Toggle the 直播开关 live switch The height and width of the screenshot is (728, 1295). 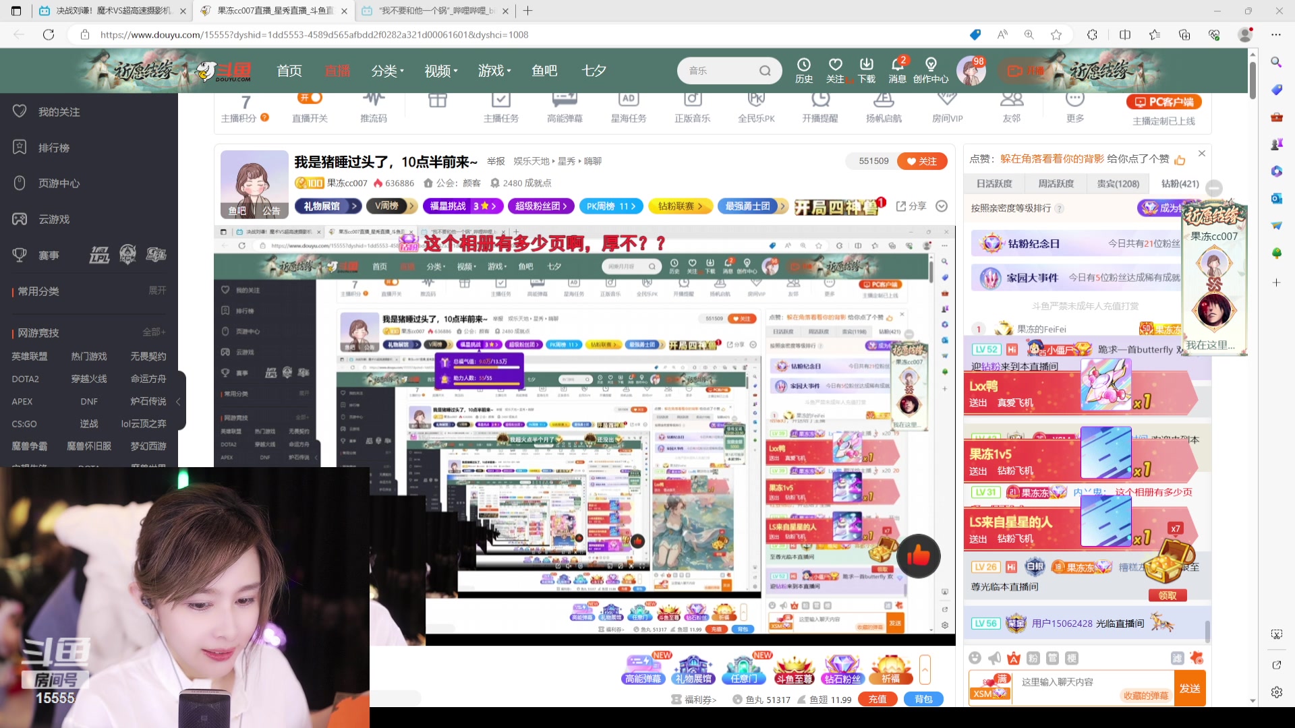click(x=310, y=98)
